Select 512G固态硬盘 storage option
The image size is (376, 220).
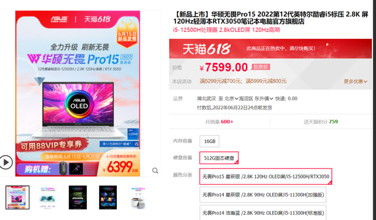[219, 158]
